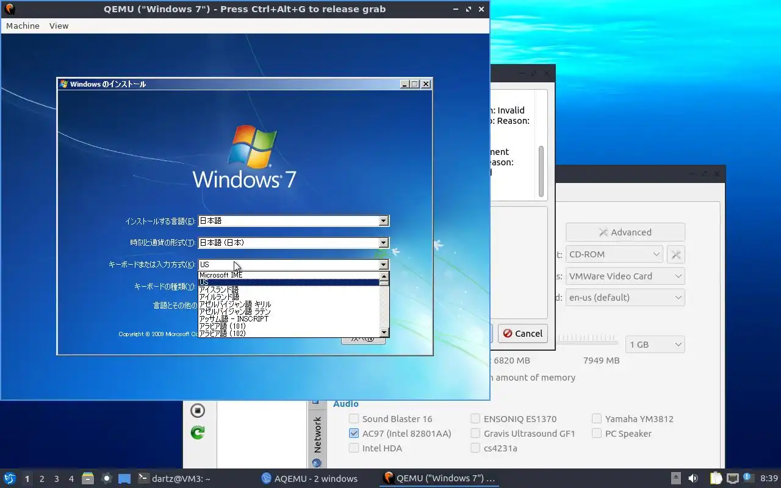Switch to workspace 2
Image resolution: width=781 pixels, height=488 pixels.
click(x=42, y=479)
